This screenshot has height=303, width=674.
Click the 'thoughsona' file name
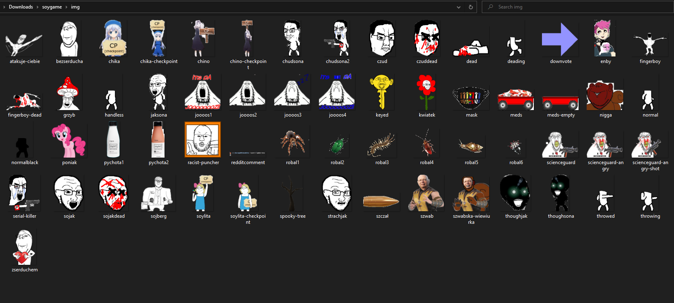[561, 216]
